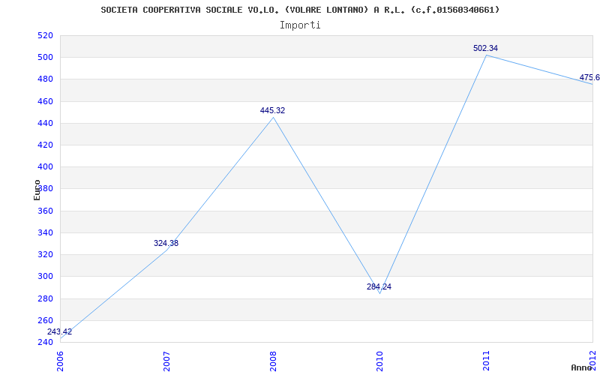This screenshot has width=600, height=375.
Task: Select the 2007 x-axis year label
Action: coord(166,361)
